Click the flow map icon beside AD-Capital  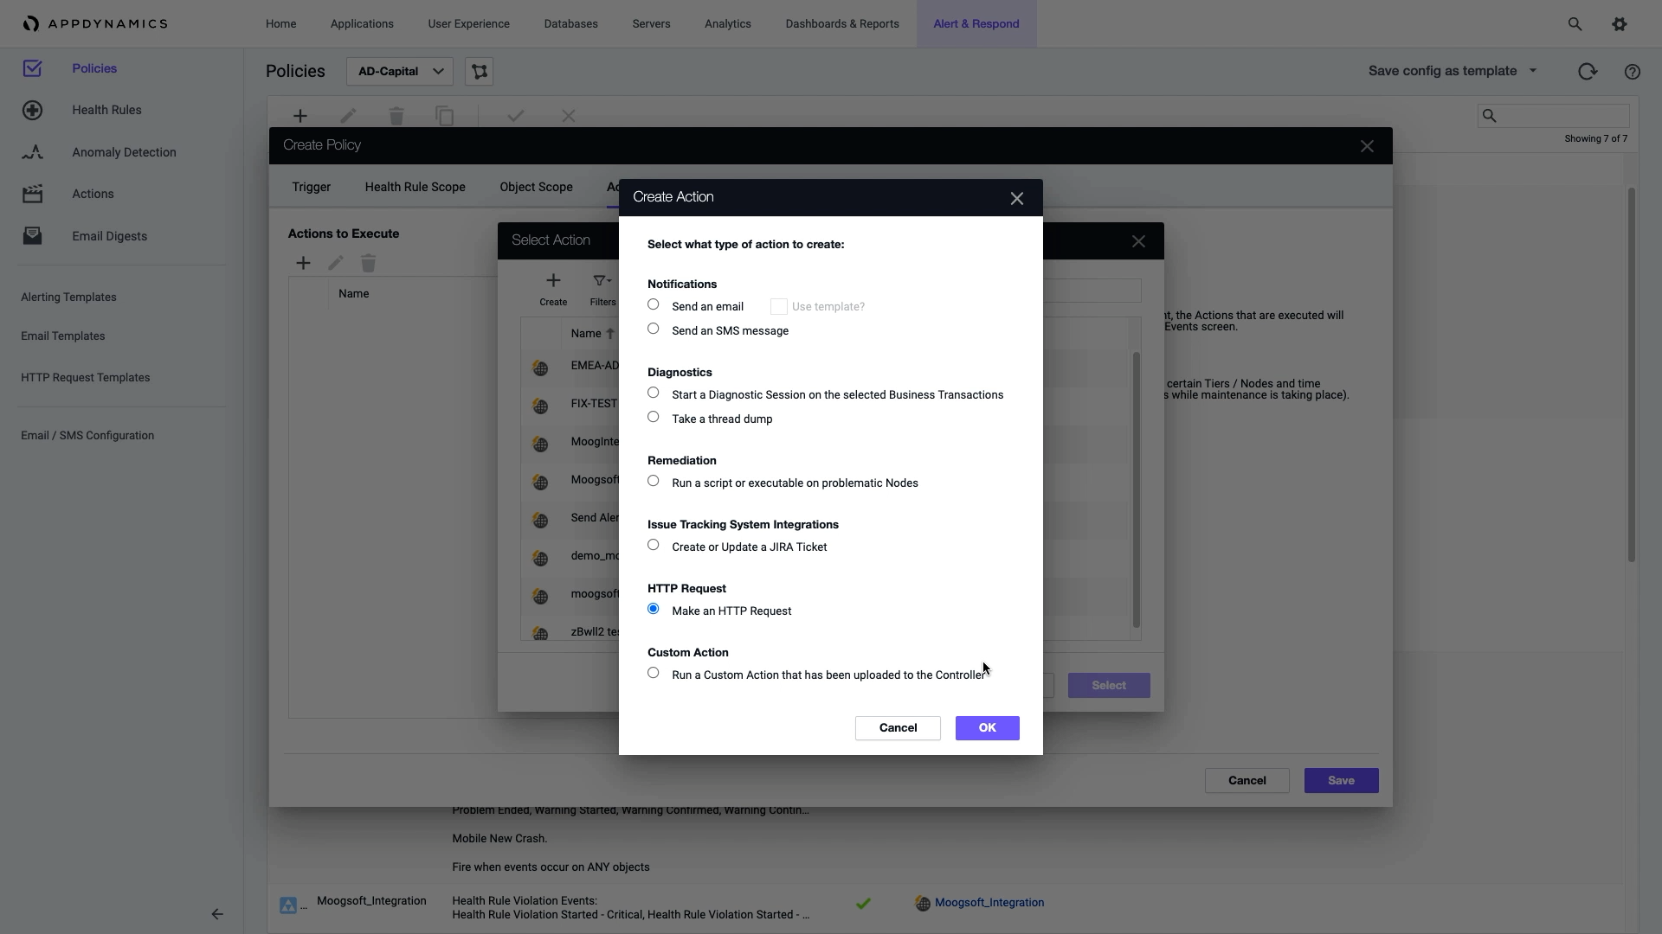click(480, 72)
